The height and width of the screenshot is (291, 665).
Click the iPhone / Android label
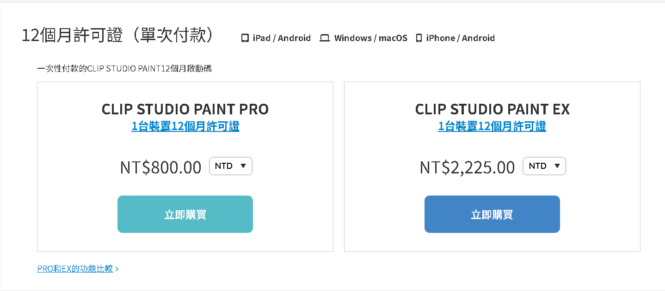[x=461, y=38]
